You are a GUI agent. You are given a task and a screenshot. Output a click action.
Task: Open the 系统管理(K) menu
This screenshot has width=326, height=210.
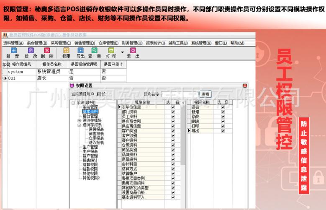coord(201,43)
